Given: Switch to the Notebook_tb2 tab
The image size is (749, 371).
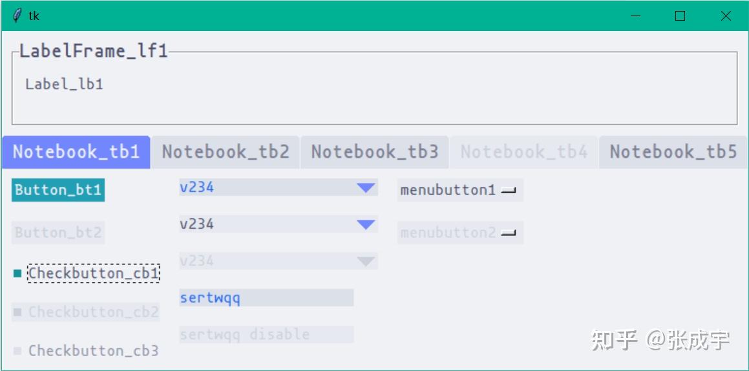Looking at the screenshot, I should 225,152.
